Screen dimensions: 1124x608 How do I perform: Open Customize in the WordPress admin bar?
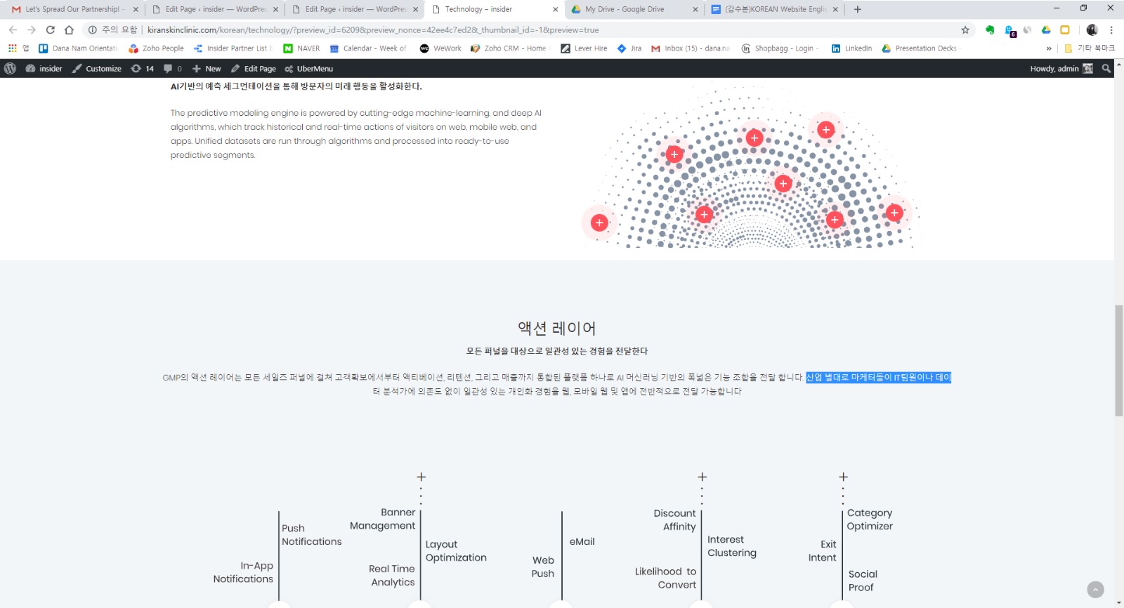[97, 68]
